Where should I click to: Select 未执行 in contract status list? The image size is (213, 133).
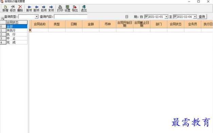click(17, 31)
